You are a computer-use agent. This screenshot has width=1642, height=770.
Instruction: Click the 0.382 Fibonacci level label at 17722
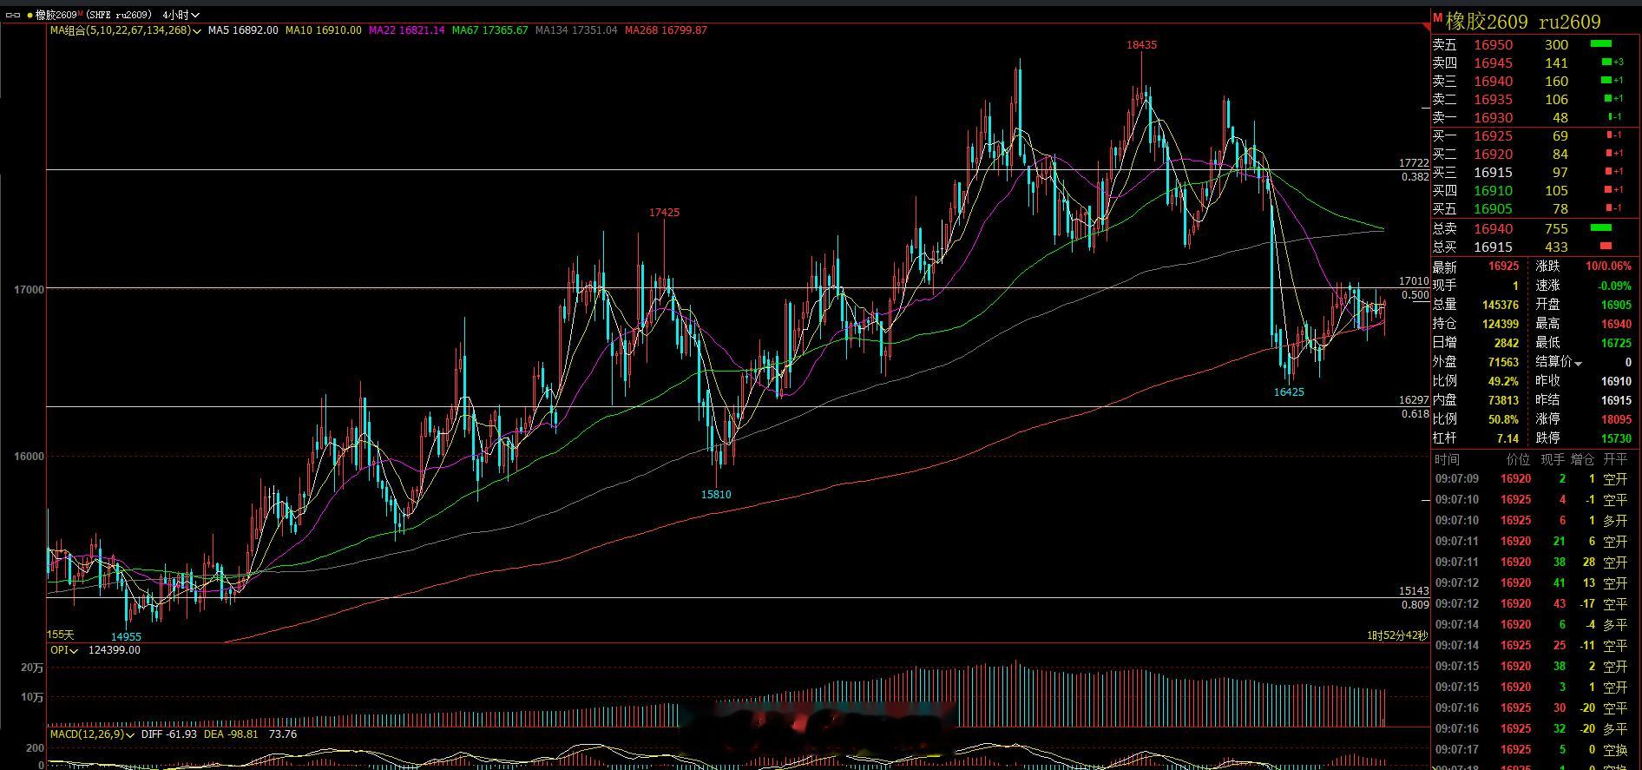[1415, 177]
